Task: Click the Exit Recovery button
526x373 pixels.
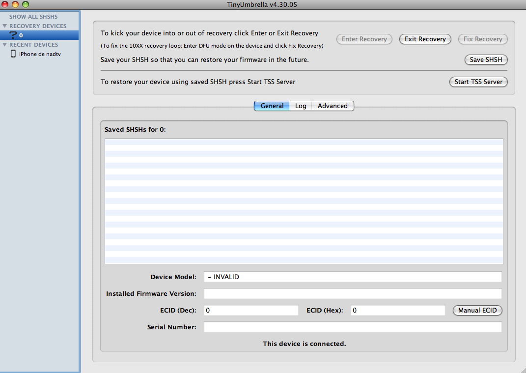Action: (x=425, y=39)
